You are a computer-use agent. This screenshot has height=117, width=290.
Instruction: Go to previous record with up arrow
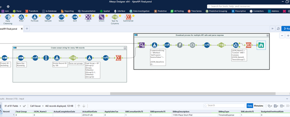(x=79, y=106)
